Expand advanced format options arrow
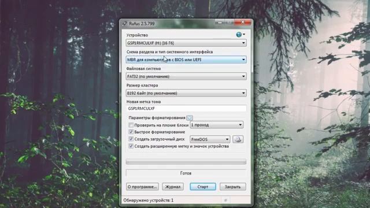This screenshot has width=370, height=208. pos(190,118)
